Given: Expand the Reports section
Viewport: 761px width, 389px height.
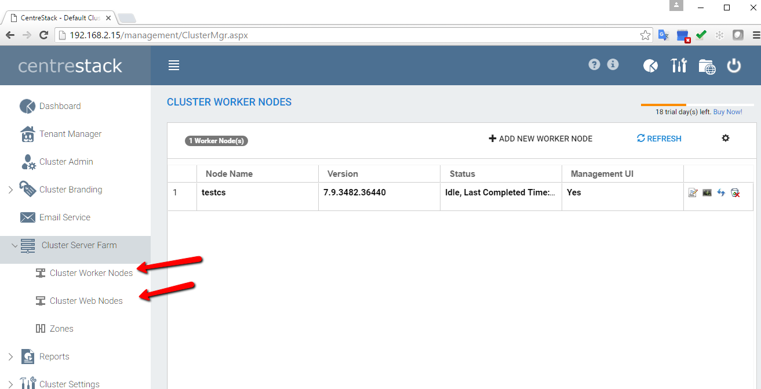Looking at the screenshot, I should point(10,357).
